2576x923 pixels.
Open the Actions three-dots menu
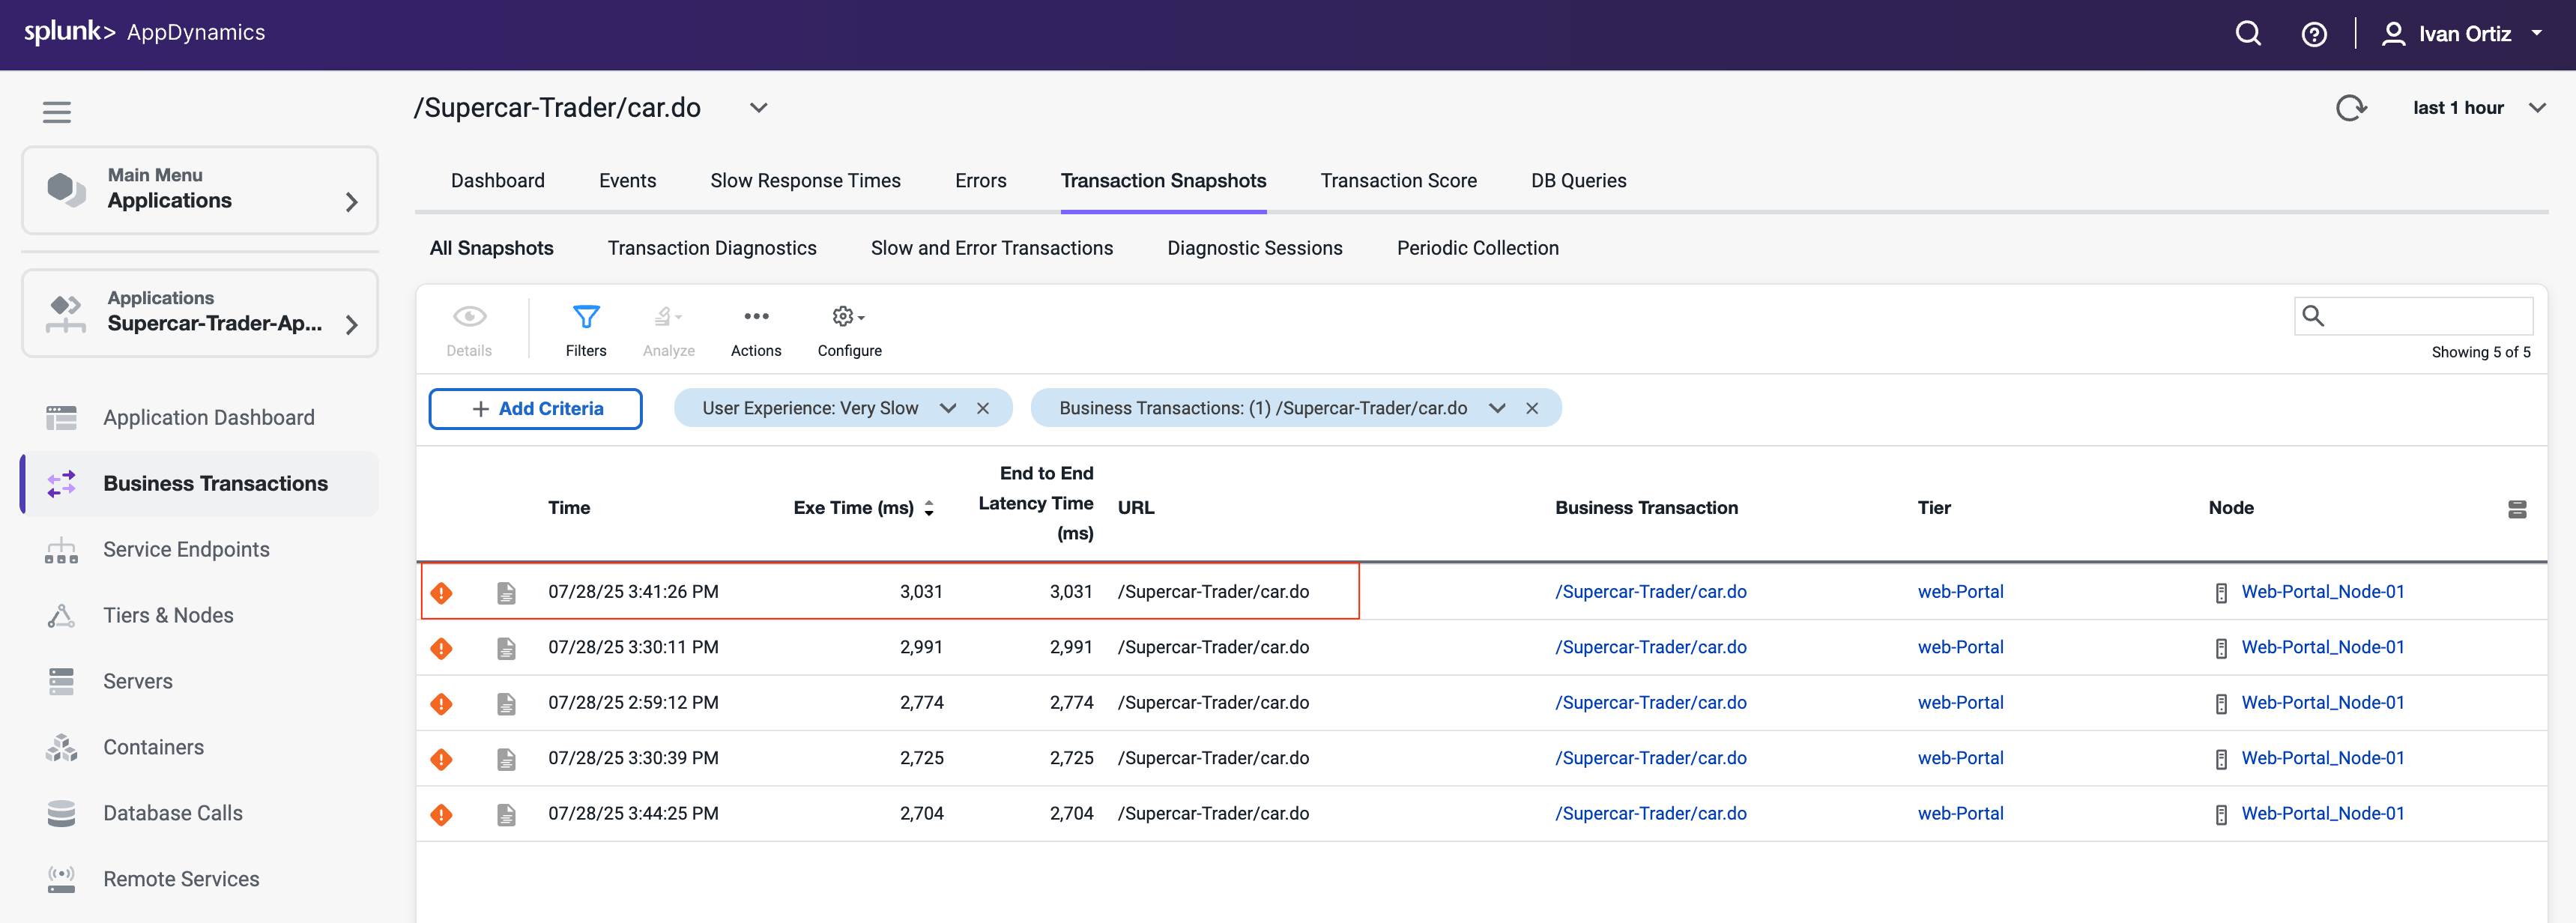tap(756, 318)
